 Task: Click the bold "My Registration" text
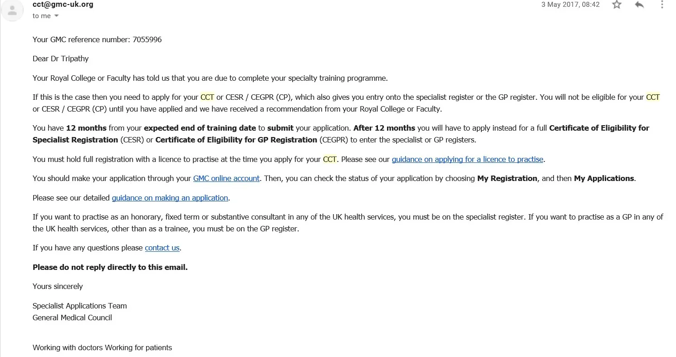coord(507,178)
